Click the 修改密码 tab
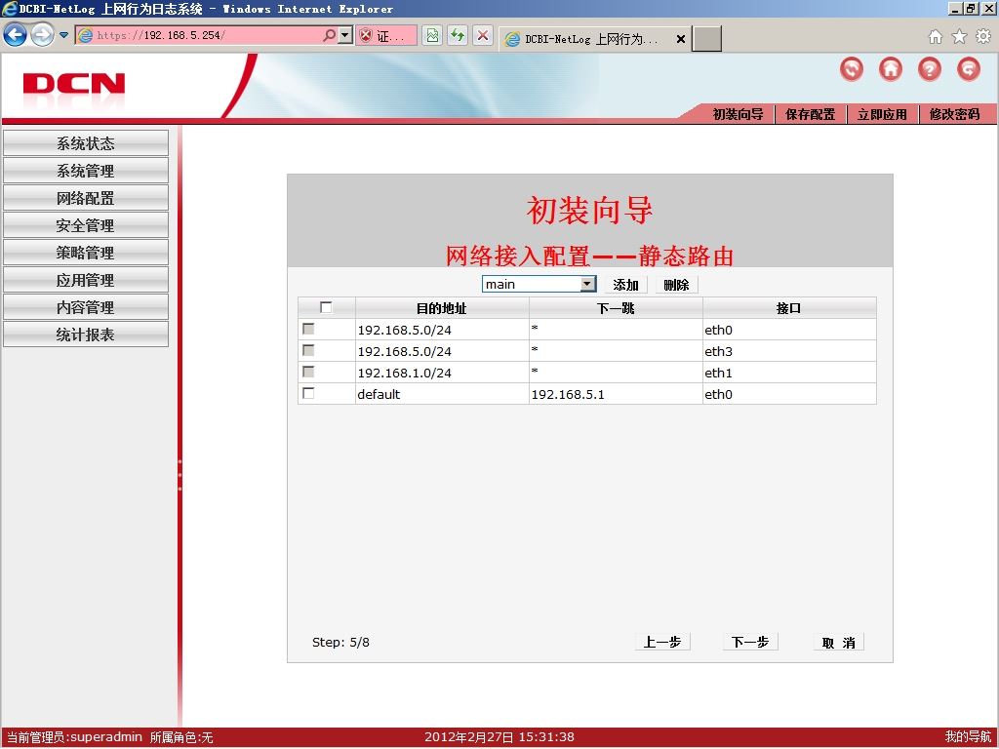The image size is (999, 749). pyautogui.click(x=954, y=114)
